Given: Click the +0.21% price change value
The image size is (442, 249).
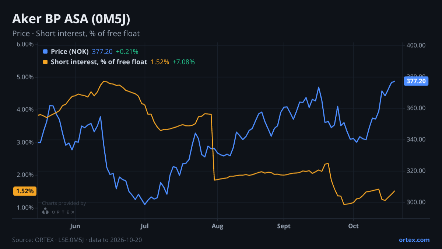Looking at the screenshot, I should click(127, 52).
